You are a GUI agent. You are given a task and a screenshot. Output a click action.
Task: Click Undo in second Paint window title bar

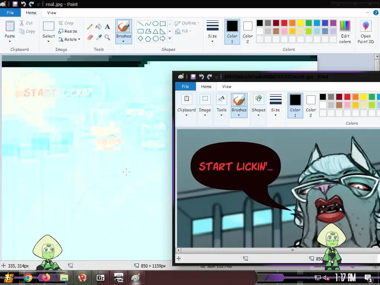click(202, 77)
